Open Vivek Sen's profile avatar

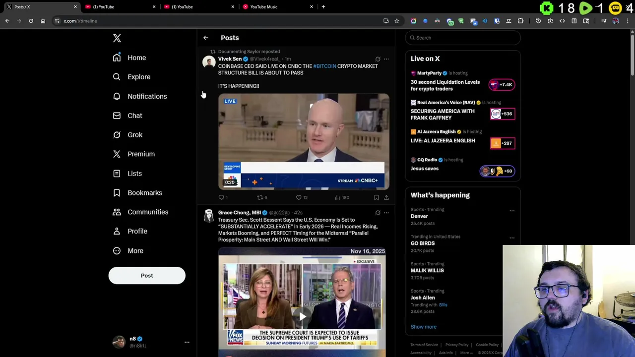point(209,62)
